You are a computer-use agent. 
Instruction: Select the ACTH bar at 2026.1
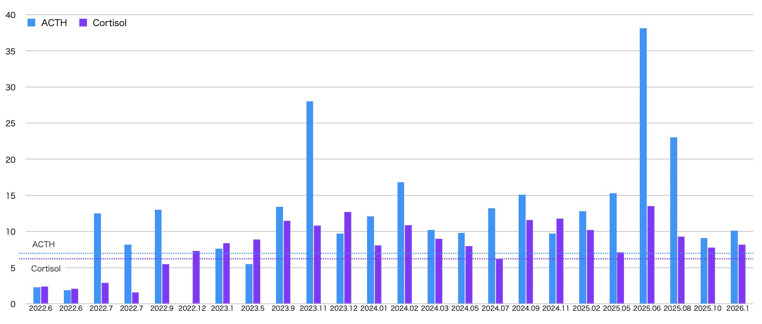pyautogui.click(x=734, y=267)
